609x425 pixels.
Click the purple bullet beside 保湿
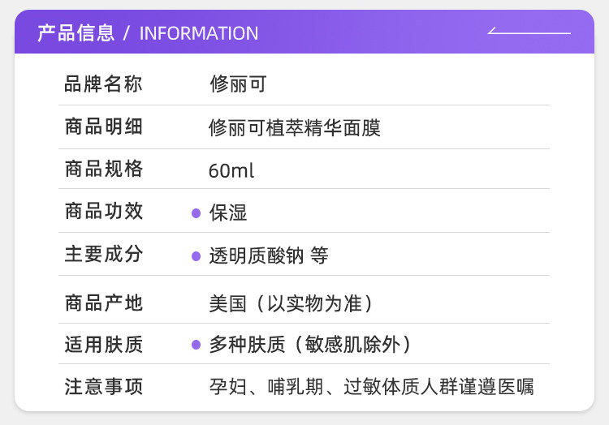pos(196,213)
